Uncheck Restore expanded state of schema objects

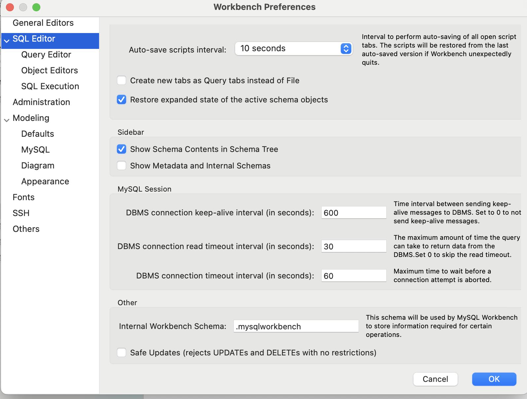coord(122,99)
